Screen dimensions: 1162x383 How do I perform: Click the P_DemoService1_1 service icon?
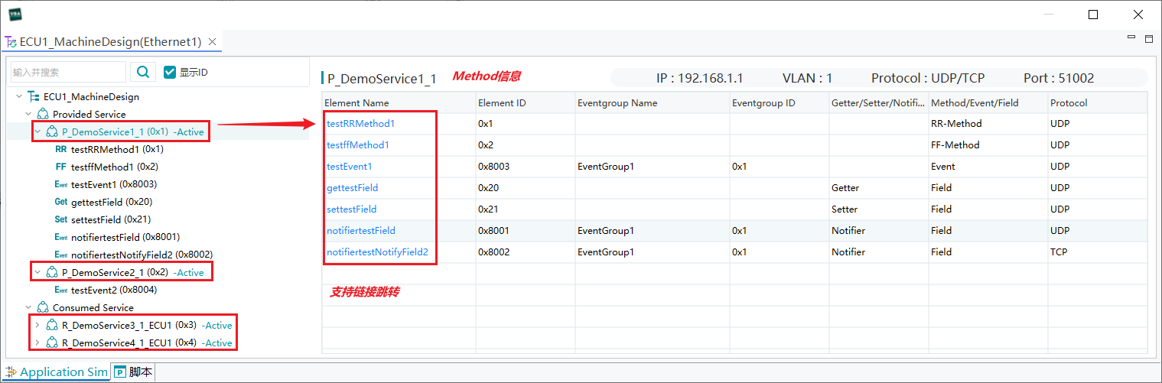point(52,131)
